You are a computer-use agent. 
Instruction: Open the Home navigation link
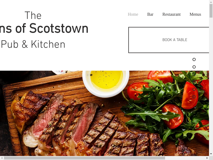(x=133, y=14)
